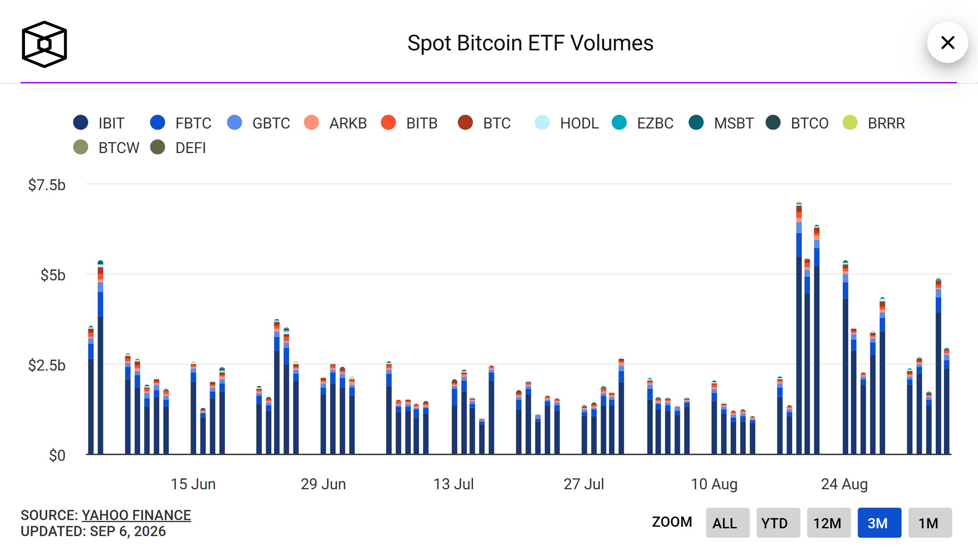Click BTCW legend entry
The width and height of the screenshot is (978, 556).
tap(106, 148)
